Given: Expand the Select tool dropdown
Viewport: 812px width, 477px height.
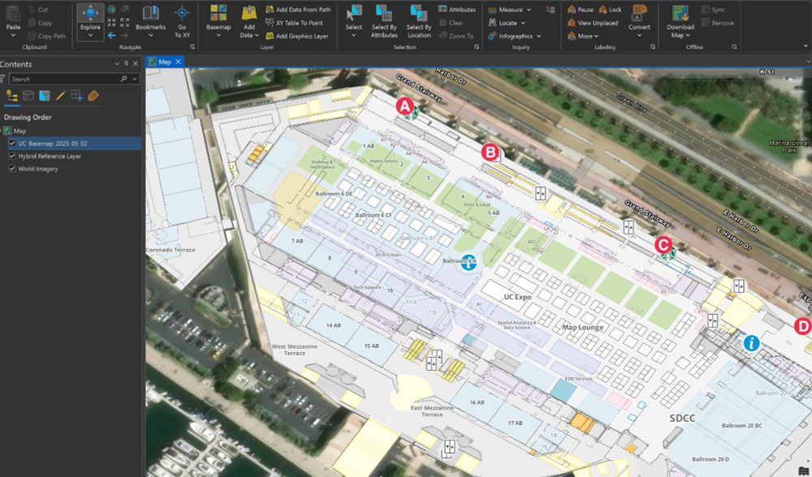Looking at the screenshot, I should (354, 36).
